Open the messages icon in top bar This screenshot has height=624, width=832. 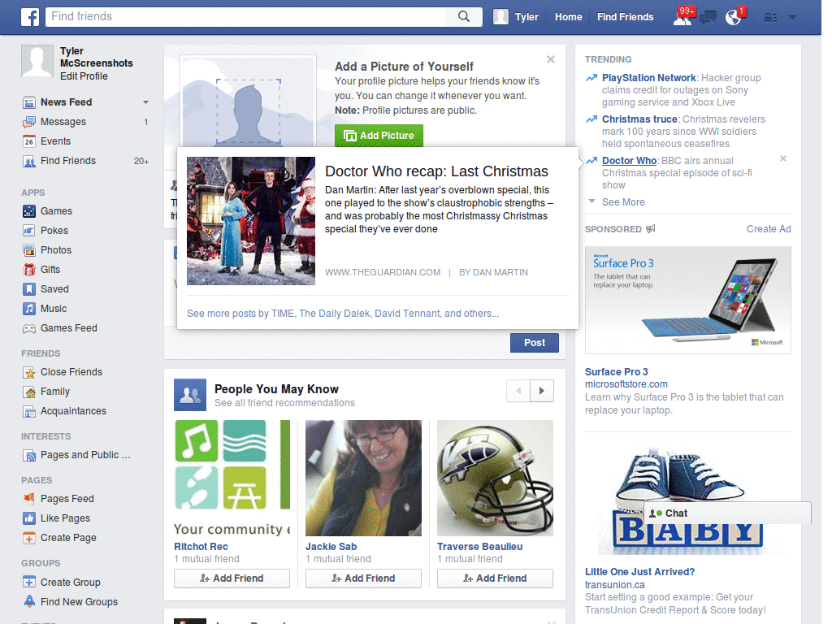(708, 18)
